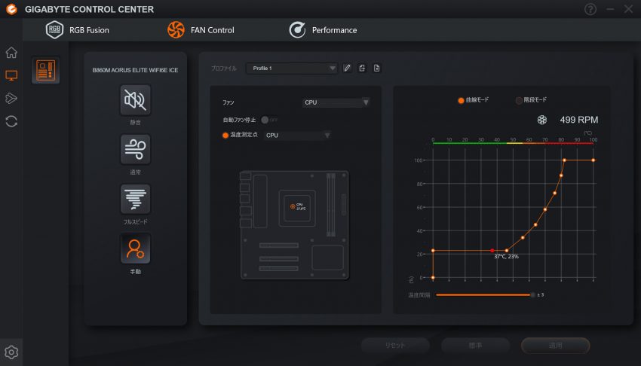Select the Normal (通常) fan mode icon
The height and width of the screenshot is (366, 641).
click(135, 149)
